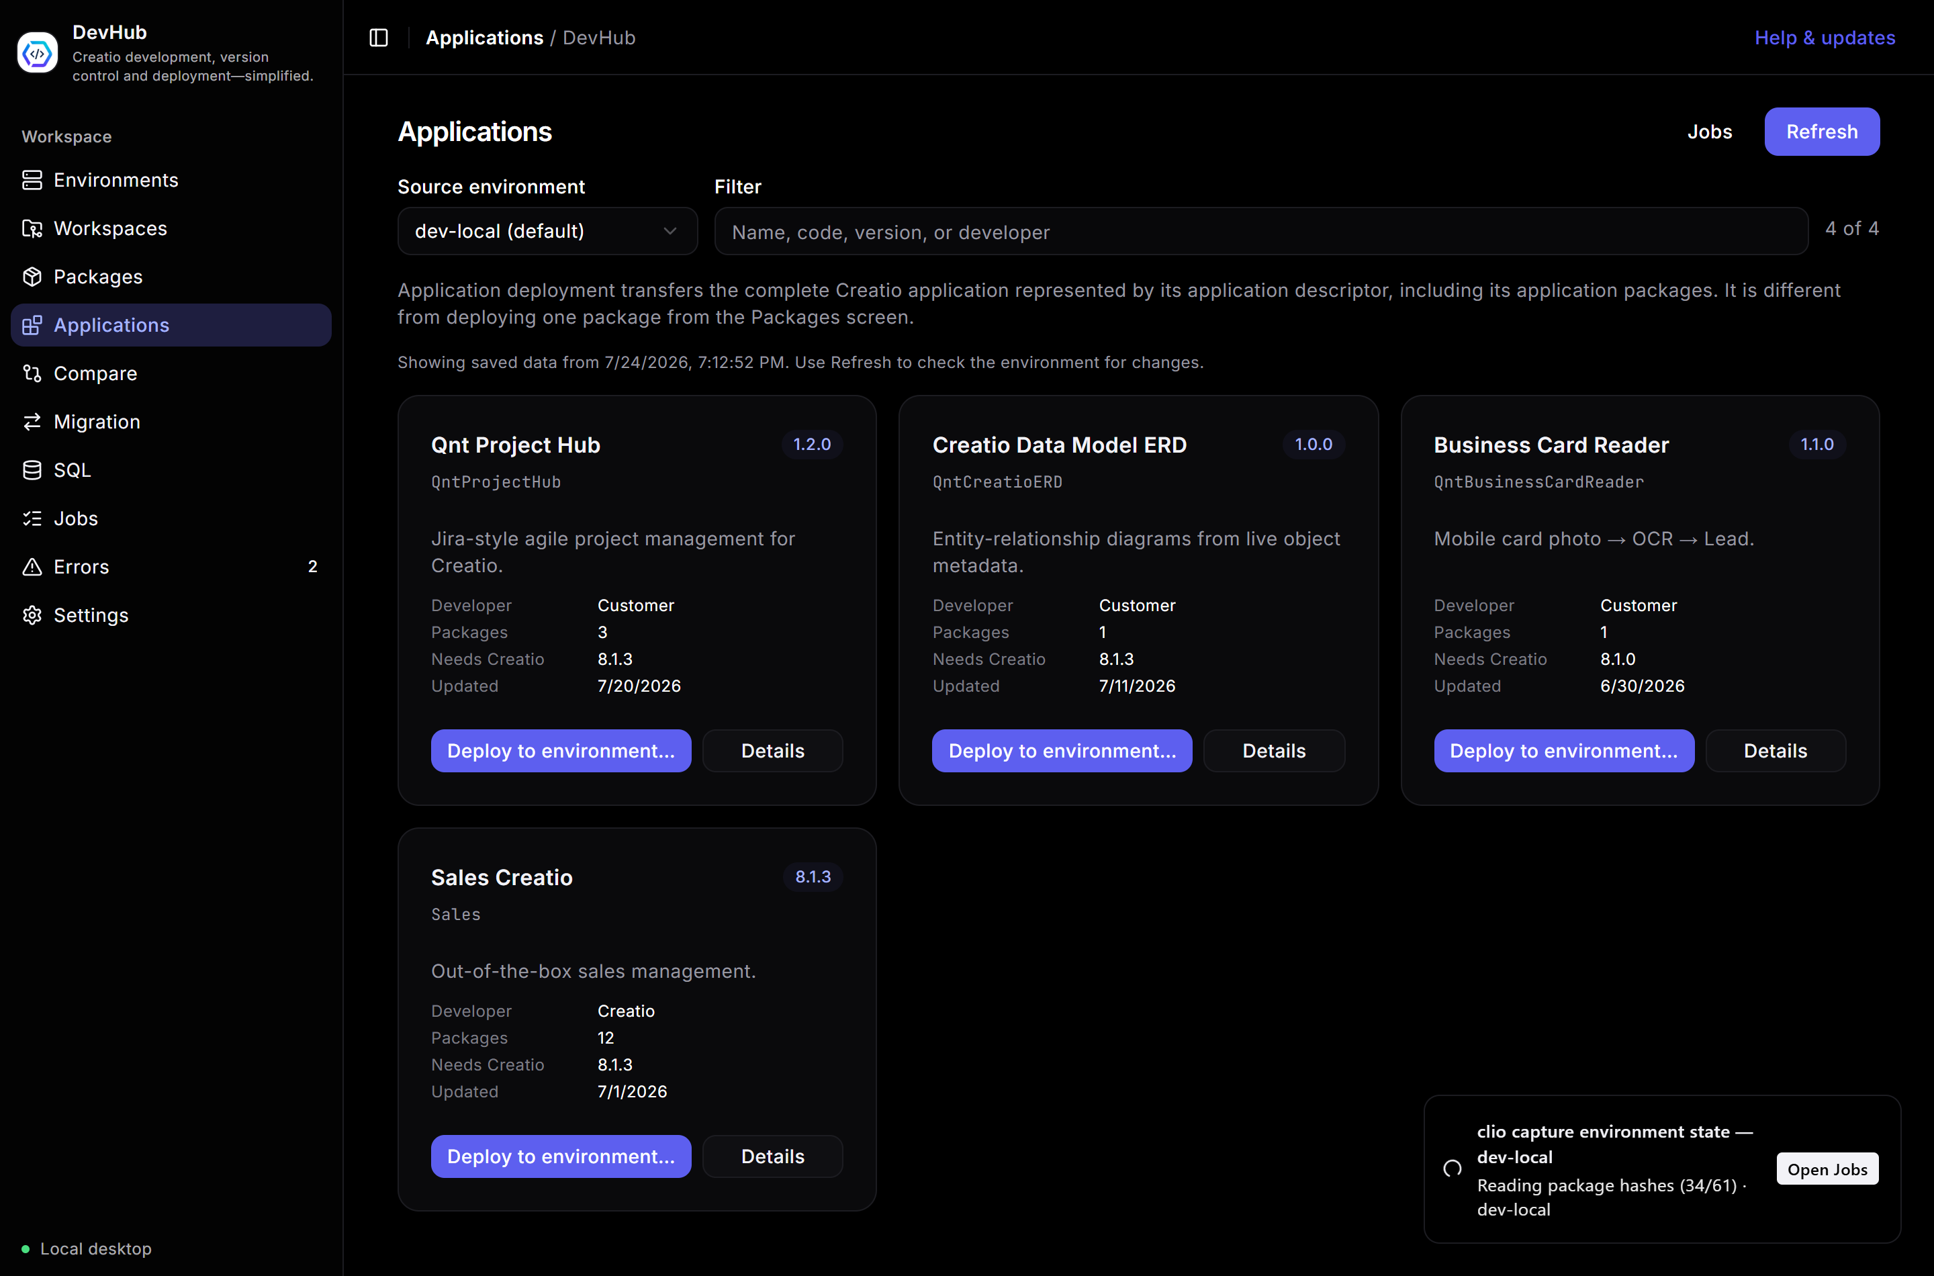1934x1276 pixels.
Task: Click the Applications grid icon
Action: tap(32, 326)
